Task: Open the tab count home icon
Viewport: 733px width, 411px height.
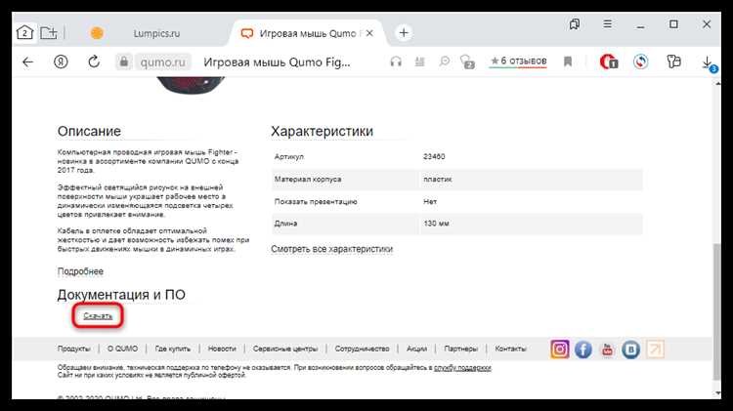Action: point(24,33)
